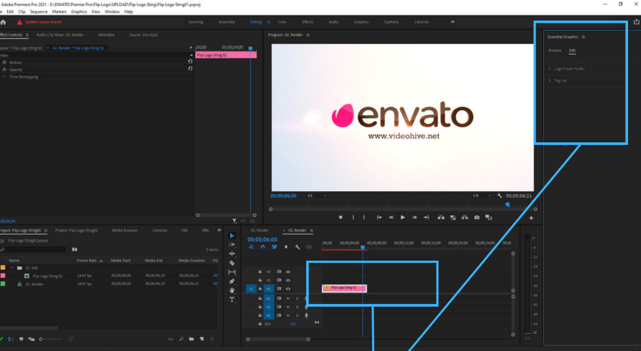Click New Bin folder icon
The height and width of the screenshot is (351, 641).
191,339
